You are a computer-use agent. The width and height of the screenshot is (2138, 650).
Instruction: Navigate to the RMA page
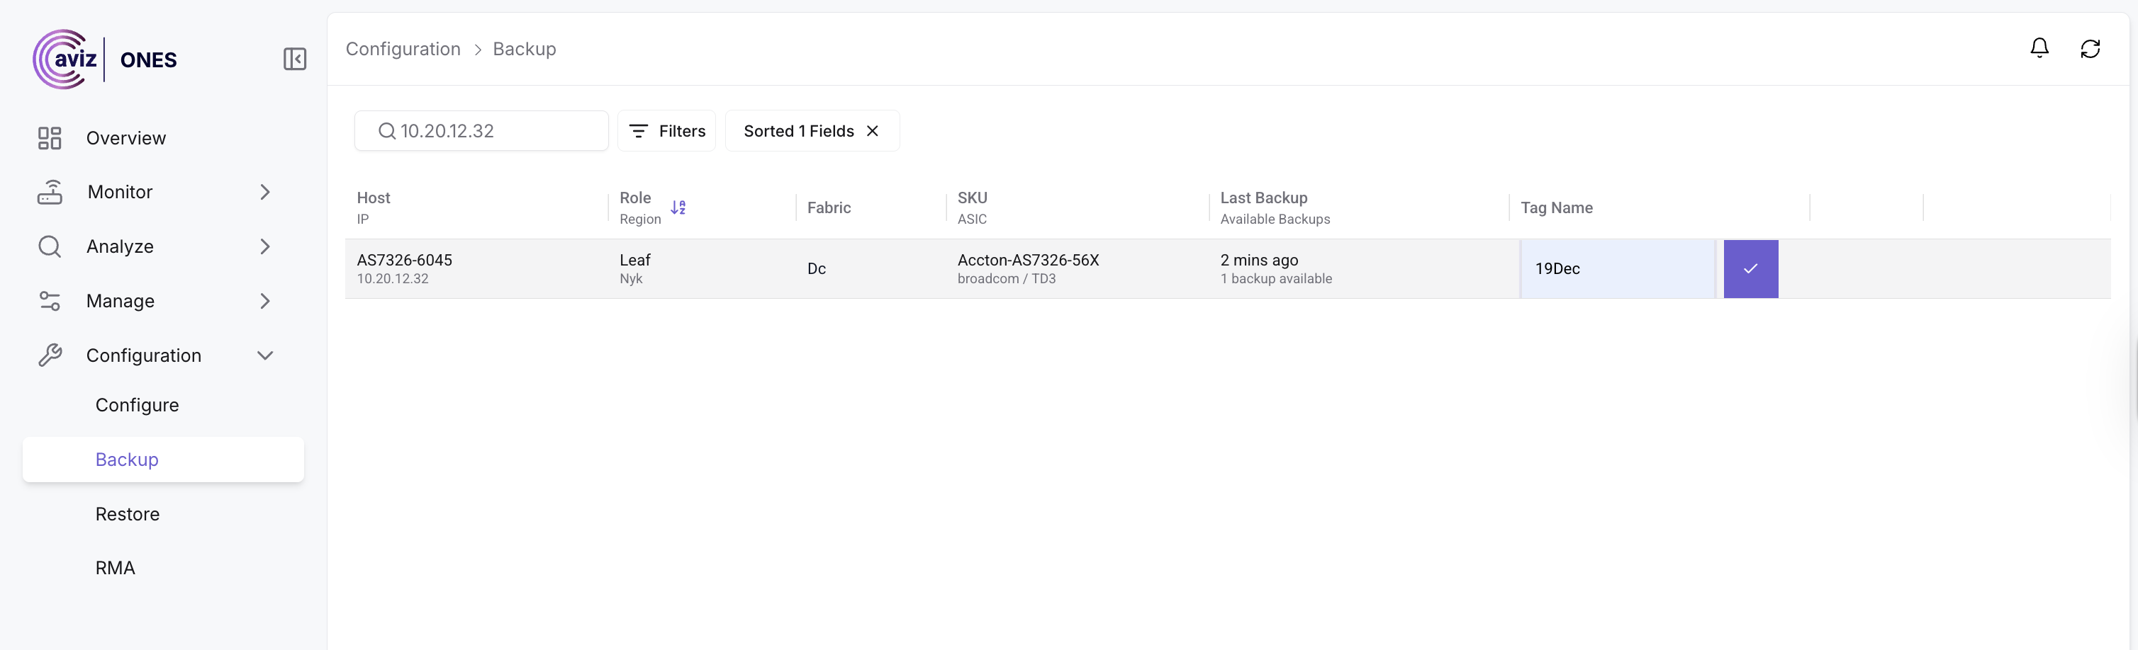coord(115,568)
